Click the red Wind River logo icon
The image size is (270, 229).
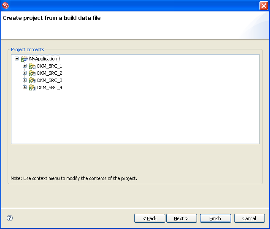[x=5, y=5]
